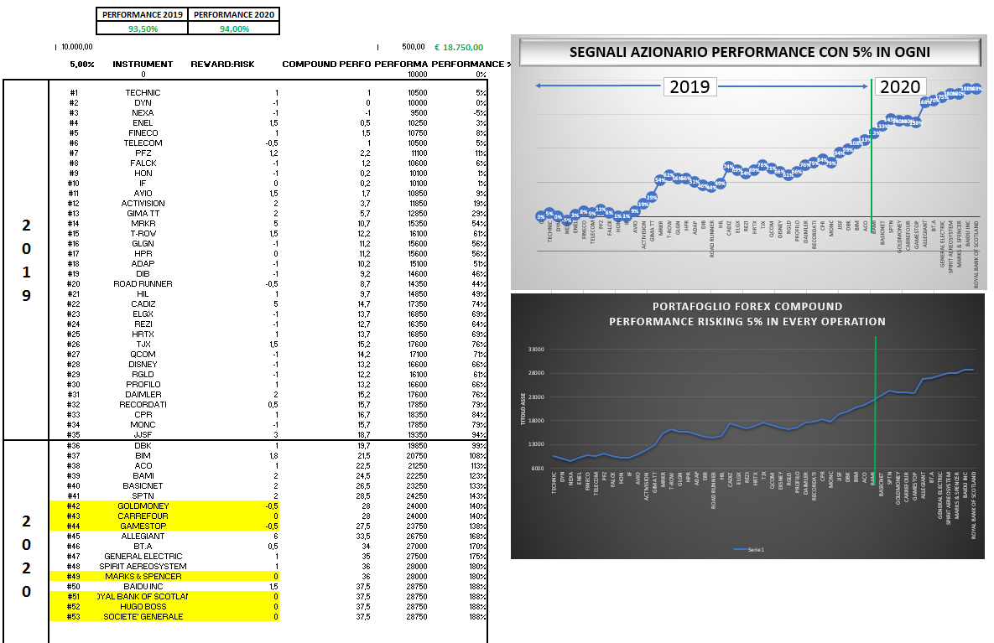Screen dimensions: 994x643
Task: Click the SEGNALI AZIONARIO chart title
Action: click(x=749, y=52)
